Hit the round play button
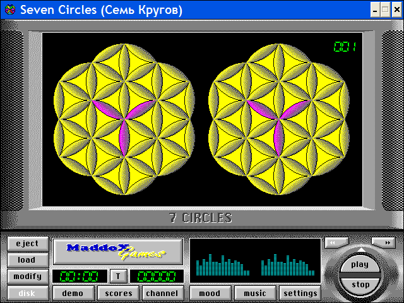The image size is (404, 303). [360, 264]
